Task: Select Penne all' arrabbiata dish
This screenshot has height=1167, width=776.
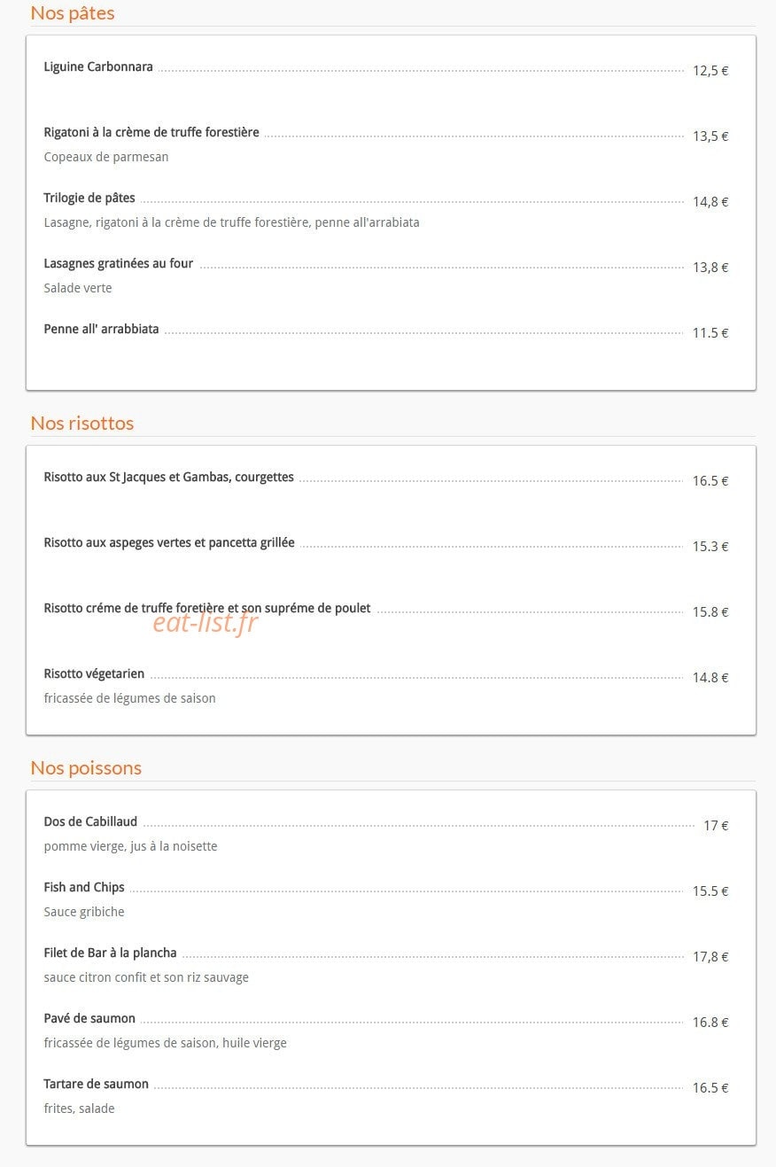Action: click(102, 329)
